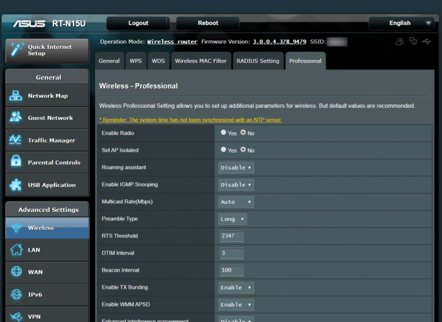Switch to the WDS tab
The height and width of the screenshot is (322, 442).
[x=158, y=61]
